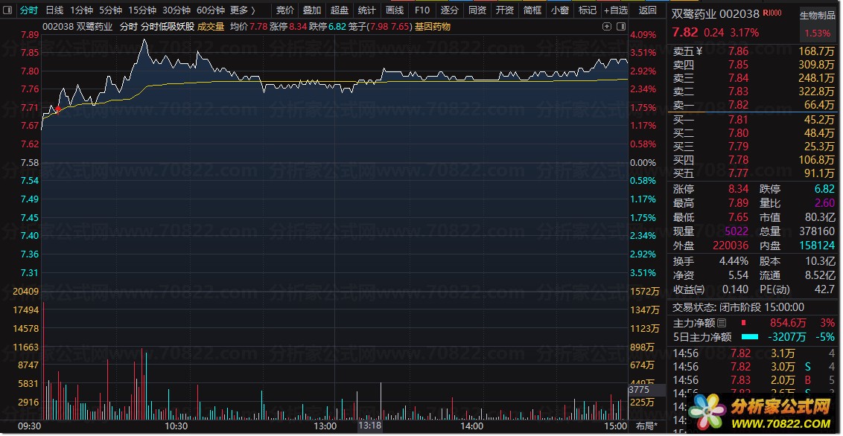
Task: Click the 14:56 trade row at 7.83
Action: coord(754,380)
